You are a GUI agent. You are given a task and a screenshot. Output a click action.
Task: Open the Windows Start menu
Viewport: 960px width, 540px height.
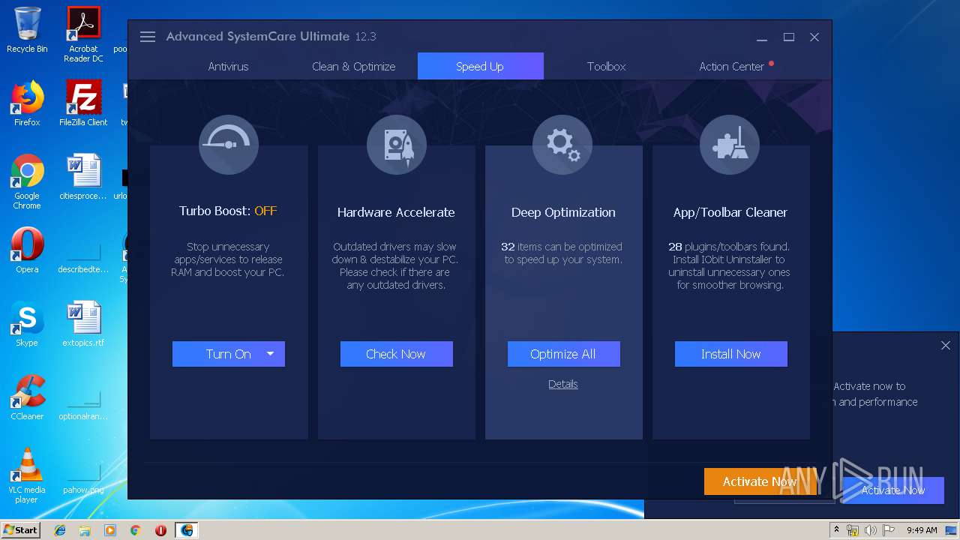(x=21, y=529)
